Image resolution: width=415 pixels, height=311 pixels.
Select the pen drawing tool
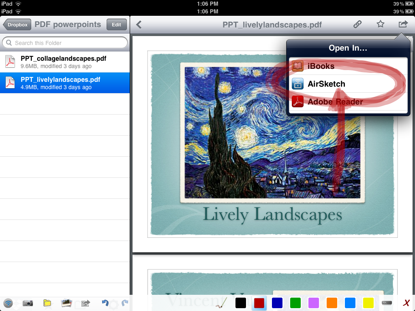[x=221, y=303]
